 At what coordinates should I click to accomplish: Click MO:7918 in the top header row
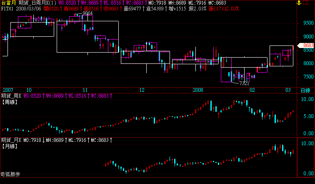tap(157, 3)
